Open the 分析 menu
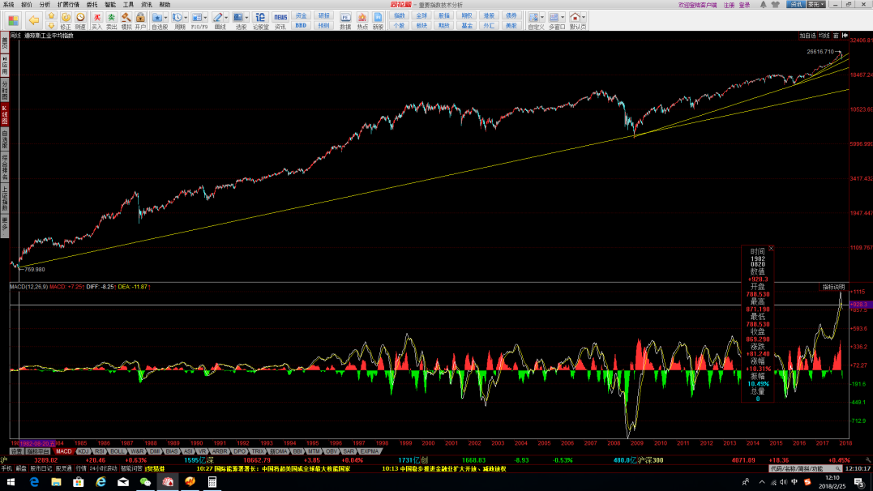This screenshot has height=491, width=873. tap(45, 4)
